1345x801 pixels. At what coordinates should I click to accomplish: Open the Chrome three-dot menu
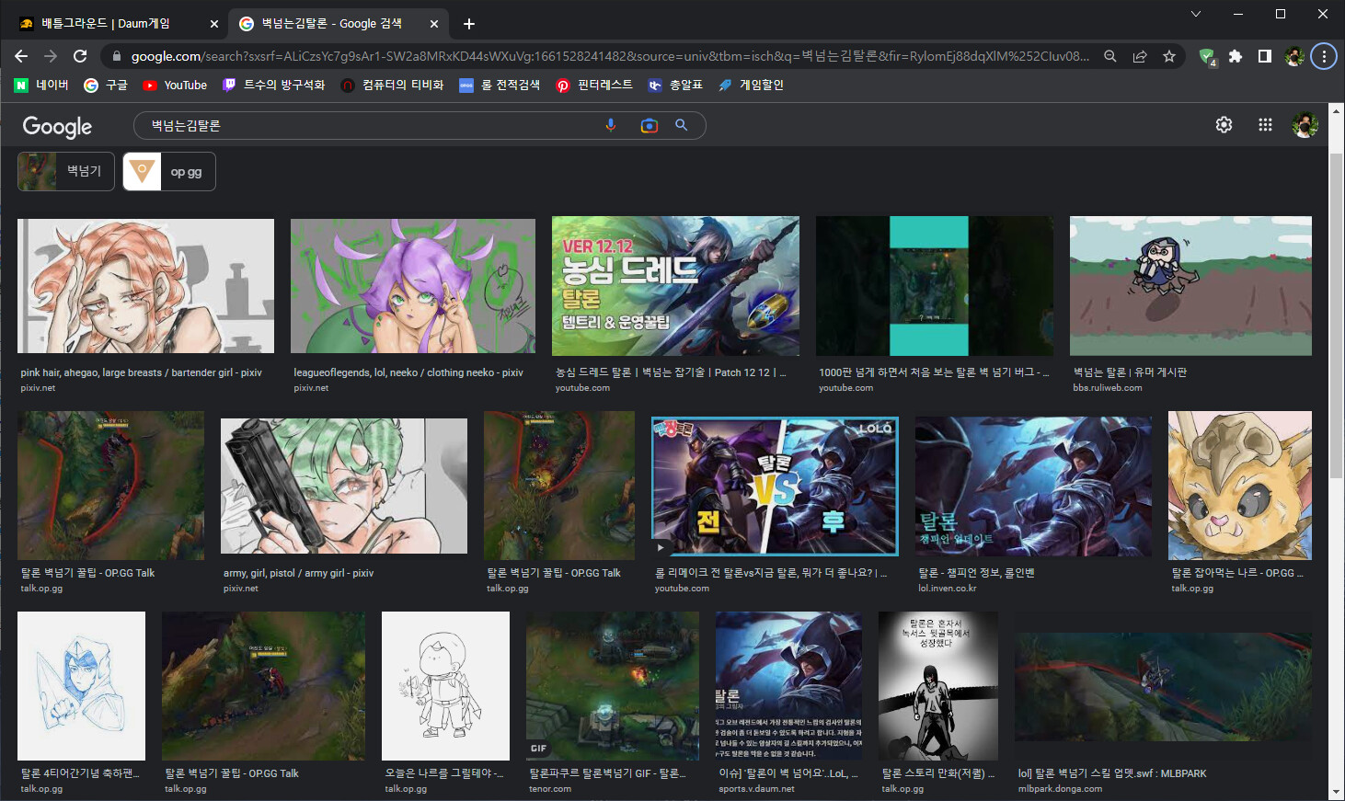[x=1324, y=56]
